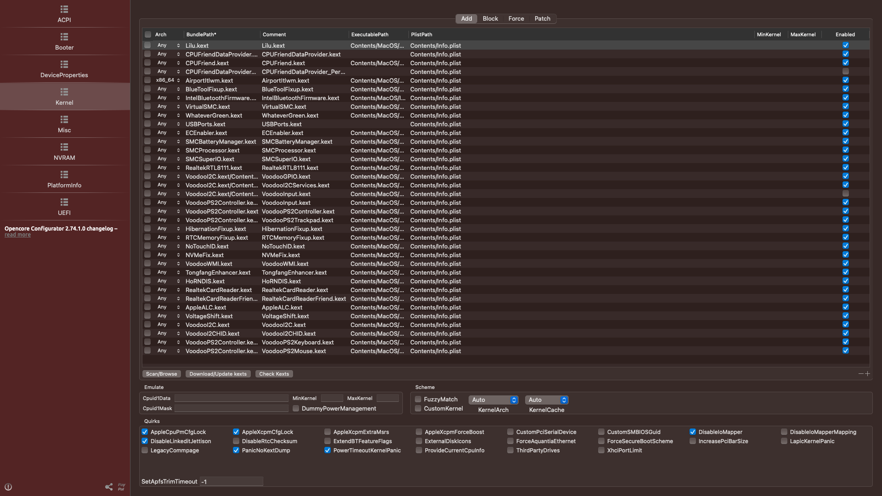Toggle the AppleXcpmExtraMsrs quirk

click(x=328, y=432)
